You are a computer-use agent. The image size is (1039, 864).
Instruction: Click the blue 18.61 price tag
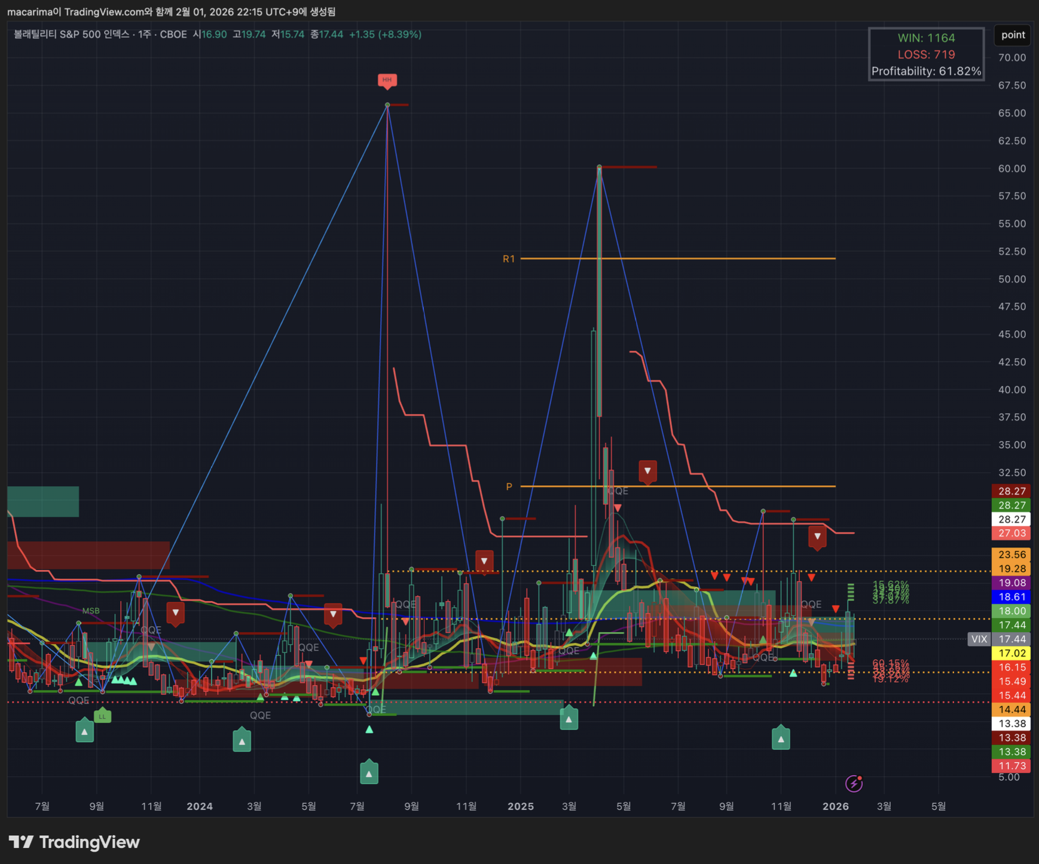(1012, 597)
